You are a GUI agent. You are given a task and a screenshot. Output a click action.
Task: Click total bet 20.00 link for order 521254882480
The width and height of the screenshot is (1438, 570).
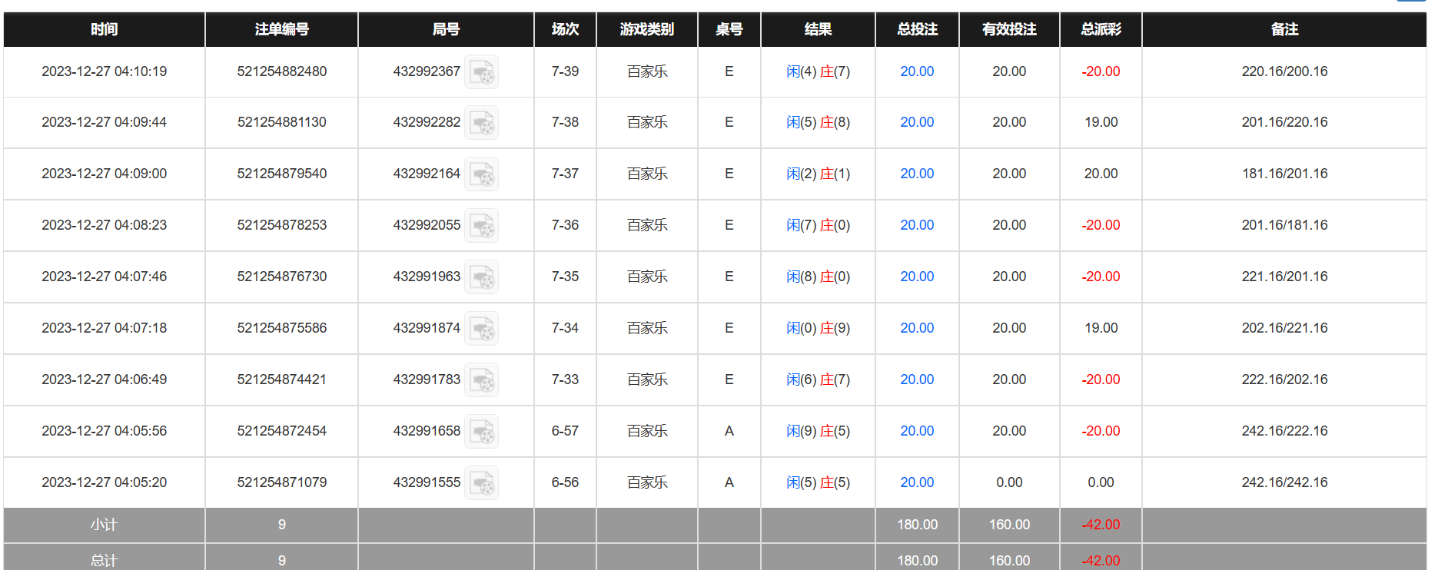pyautogui.click(x=917, y=71)
